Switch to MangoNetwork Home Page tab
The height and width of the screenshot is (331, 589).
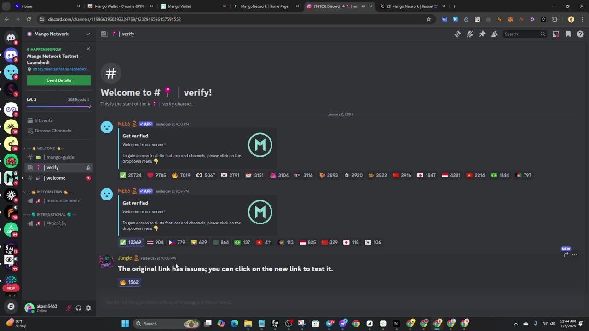(x=266, y=6)
